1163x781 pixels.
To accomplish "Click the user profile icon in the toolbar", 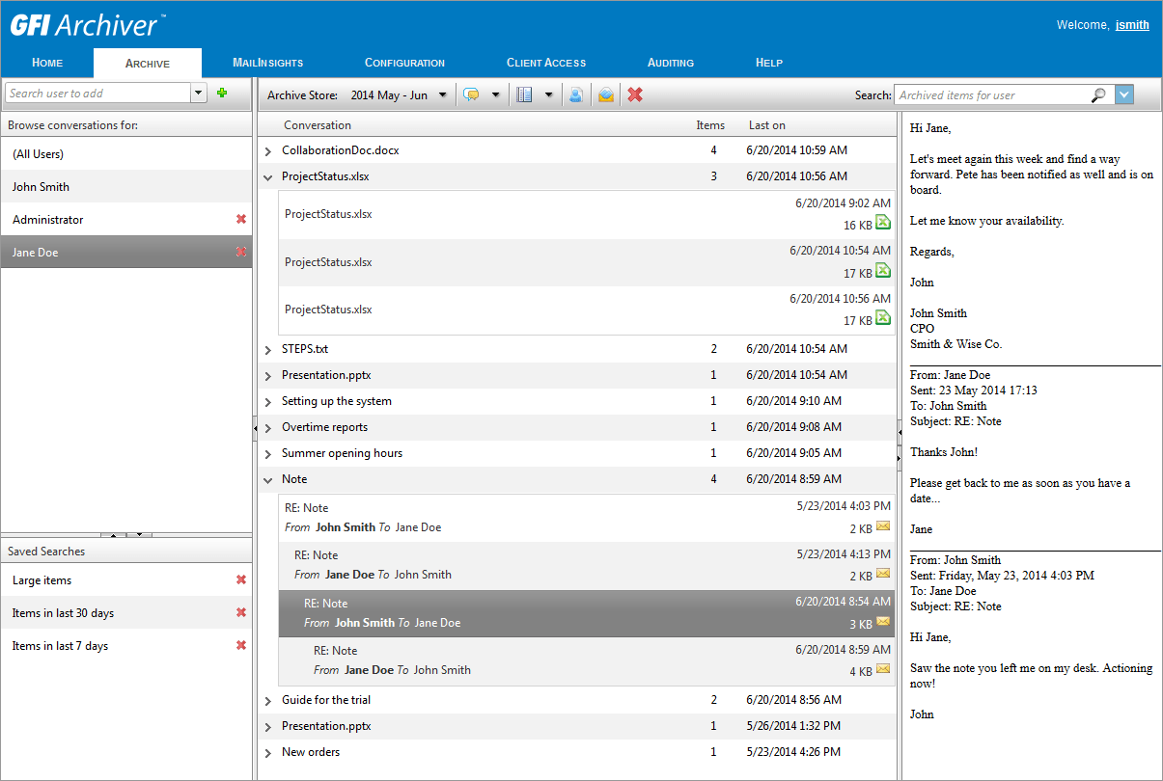I will 576,94.
